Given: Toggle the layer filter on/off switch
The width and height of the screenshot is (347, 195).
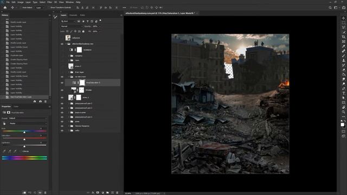Looking at the screenshot, I should tap(100, 21).
